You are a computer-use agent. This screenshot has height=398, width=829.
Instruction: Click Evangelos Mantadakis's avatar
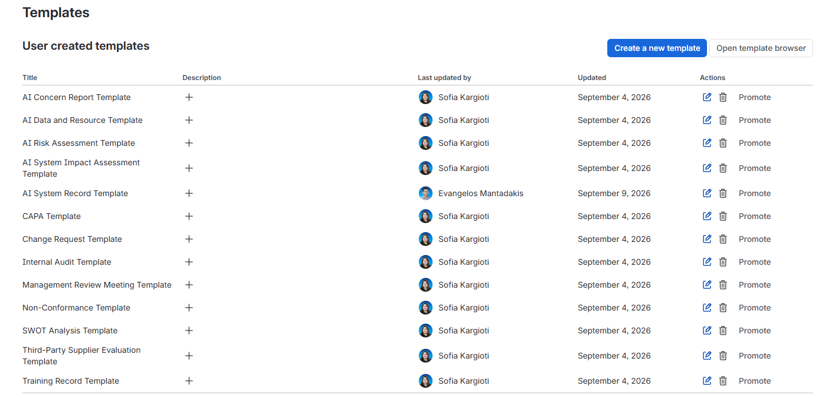tap(426, 193)
